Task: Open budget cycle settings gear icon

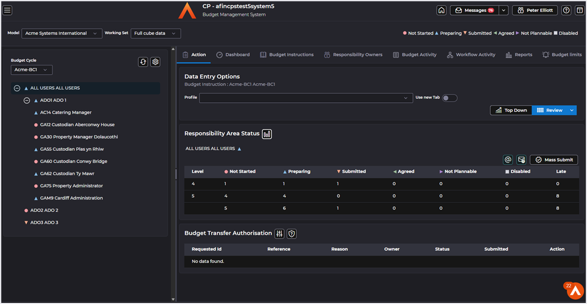Action: [x=155, y=62]
